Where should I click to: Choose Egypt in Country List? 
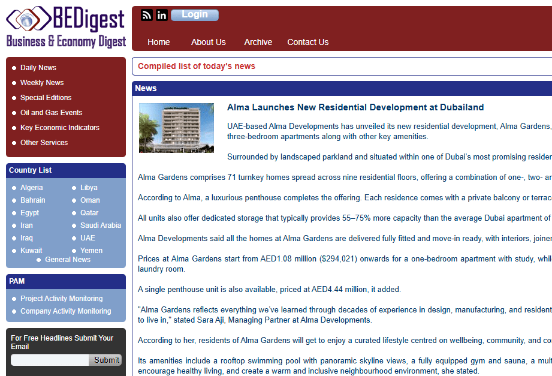pyautogui.click(x=29, y=213)
